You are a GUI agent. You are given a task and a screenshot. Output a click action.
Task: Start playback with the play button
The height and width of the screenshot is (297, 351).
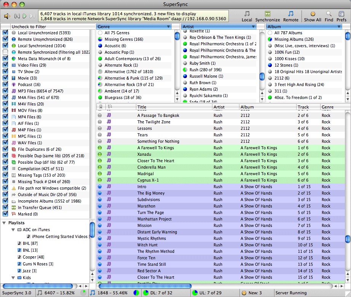click(25, 16)
